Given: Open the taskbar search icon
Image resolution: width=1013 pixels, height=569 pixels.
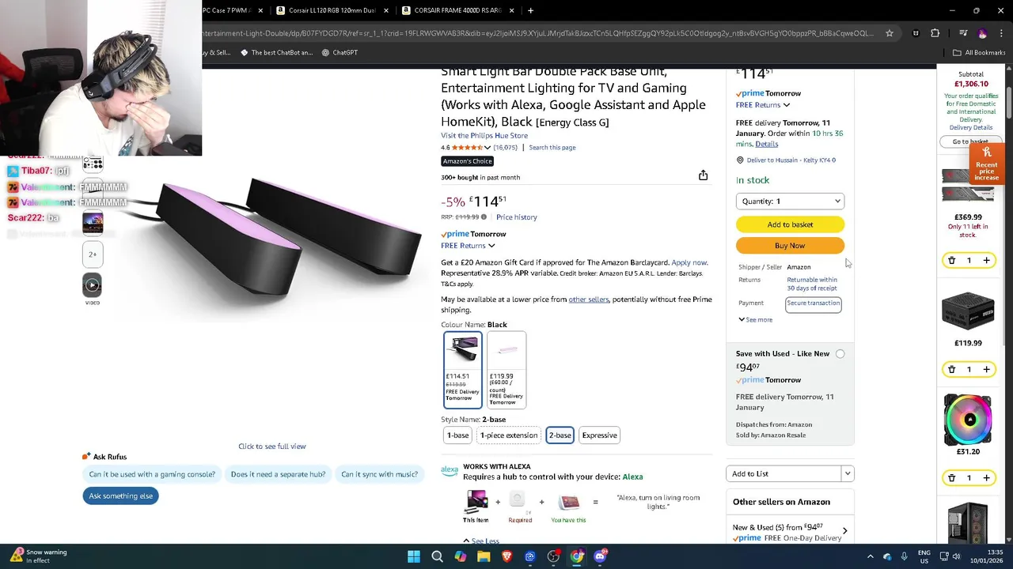Looking at the screenshot, I should pos(437,556).
